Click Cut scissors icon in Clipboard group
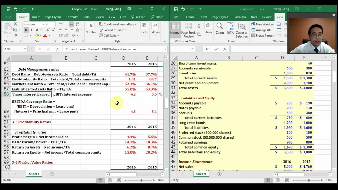Image resolution: width=338 pixels, height=190 pixels. click(x=15, y=24)
